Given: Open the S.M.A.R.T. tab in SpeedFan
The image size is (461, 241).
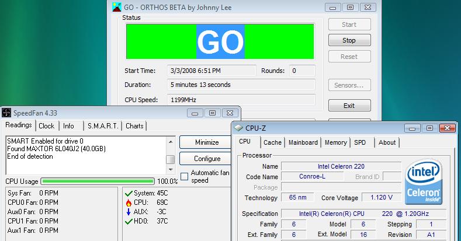Looking at the screenshot, I should (x=103, y=126).
